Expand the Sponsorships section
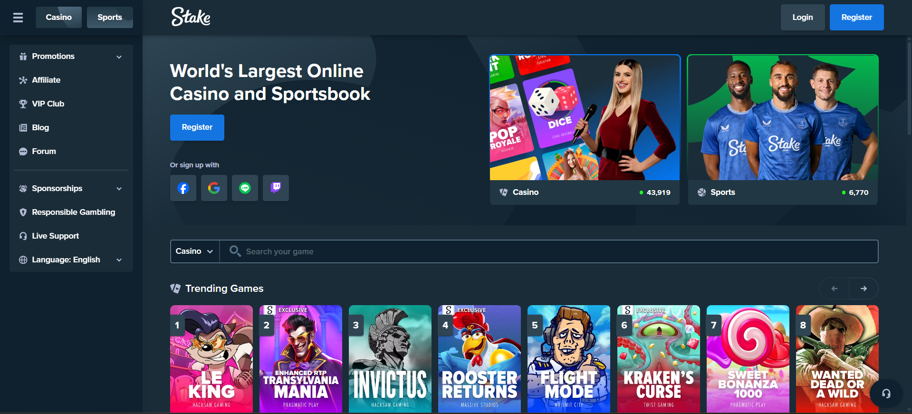 click(x=71, y=189)
